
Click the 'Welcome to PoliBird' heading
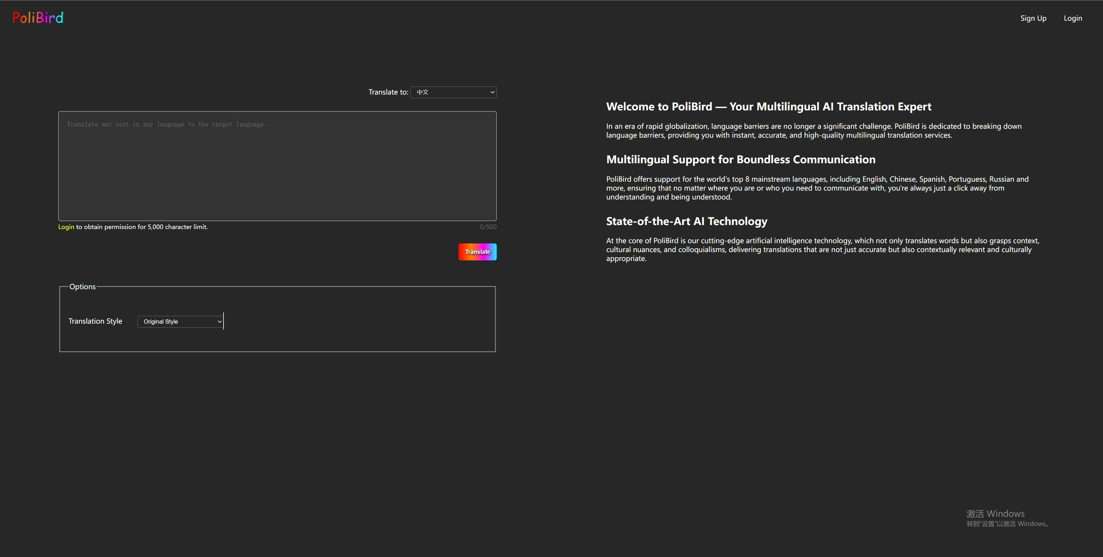768,107
